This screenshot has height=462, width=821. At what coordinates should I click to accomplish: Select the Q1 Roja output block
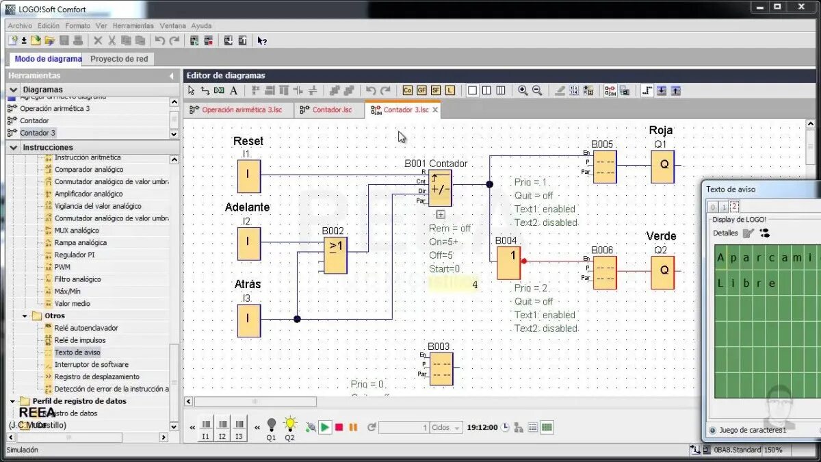coord(662,166)
